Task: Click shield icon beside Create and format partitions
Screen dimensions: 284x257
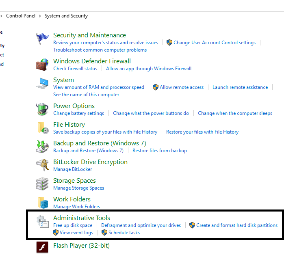Action: (x=192, y=225)
